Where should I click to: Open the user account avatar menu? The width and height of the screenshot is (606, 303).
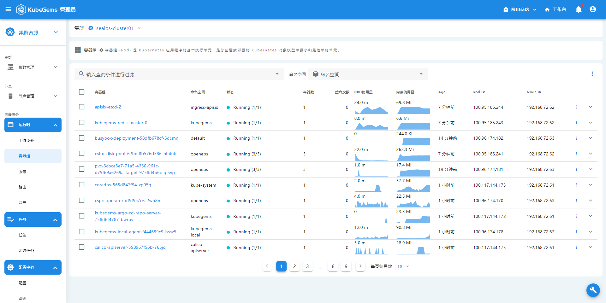click(x=593, y=9)
